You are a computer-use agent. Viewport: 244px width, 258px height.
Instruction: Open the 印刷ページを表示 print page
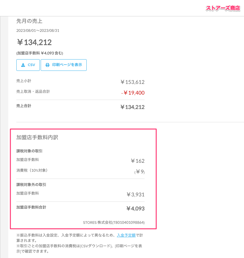click(67, 65)
